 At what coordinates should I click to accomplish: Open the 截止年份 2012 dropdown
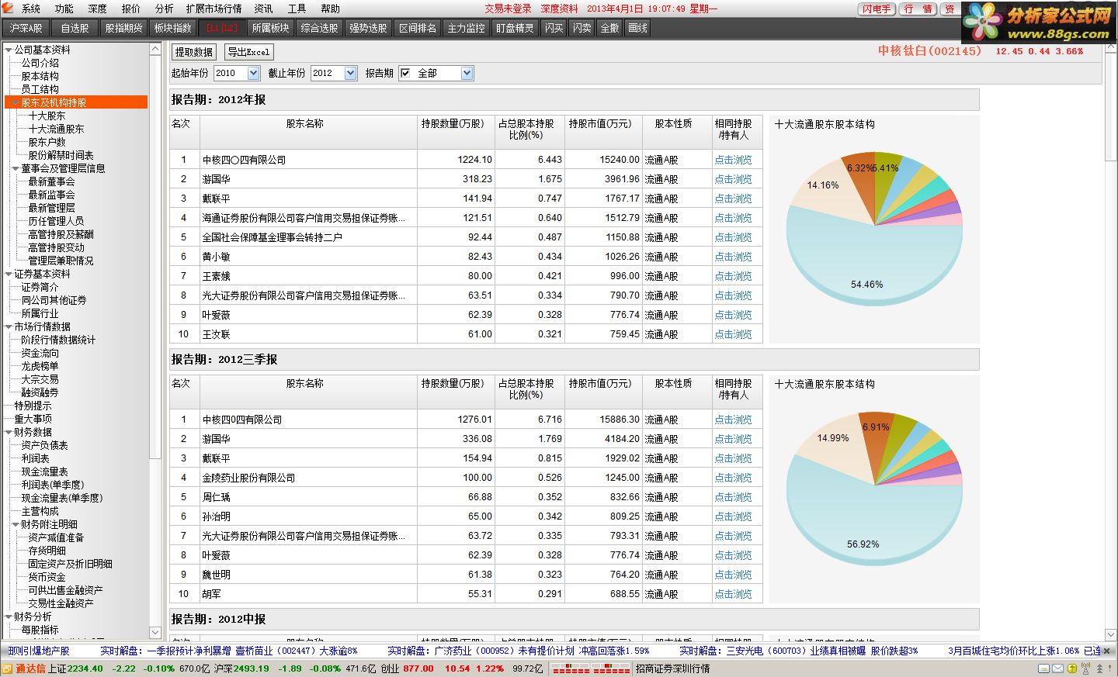pyautogui.click(x=351, y=73)
